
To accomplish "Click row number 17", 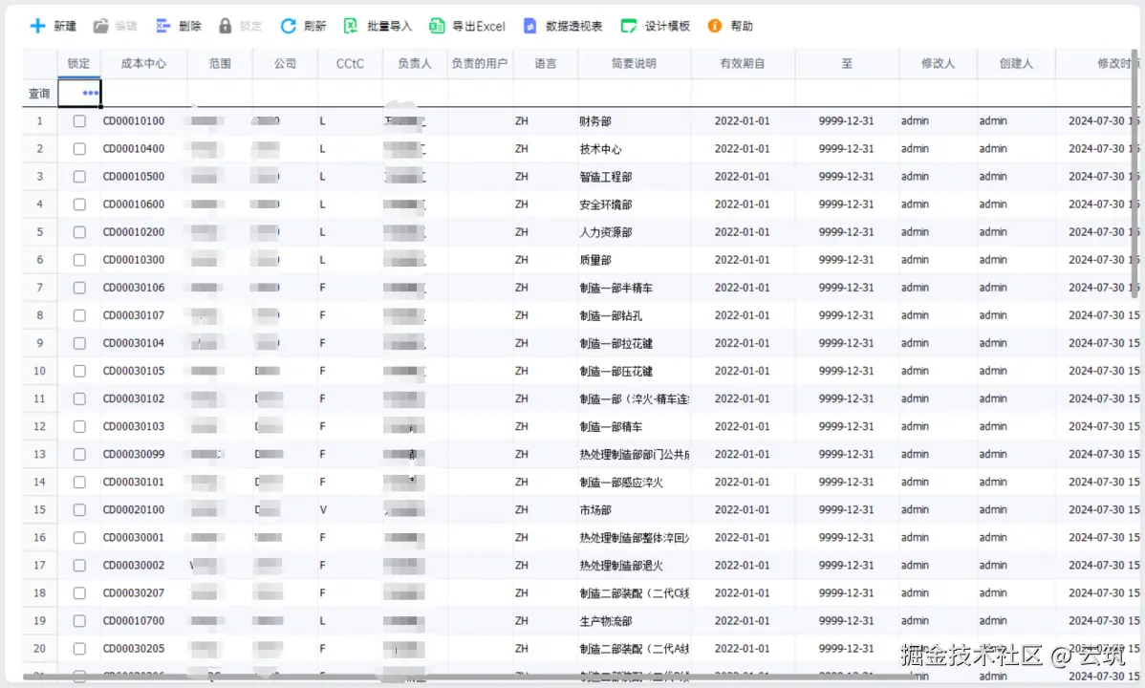I will pyautogui.click(x=39, y=566).
